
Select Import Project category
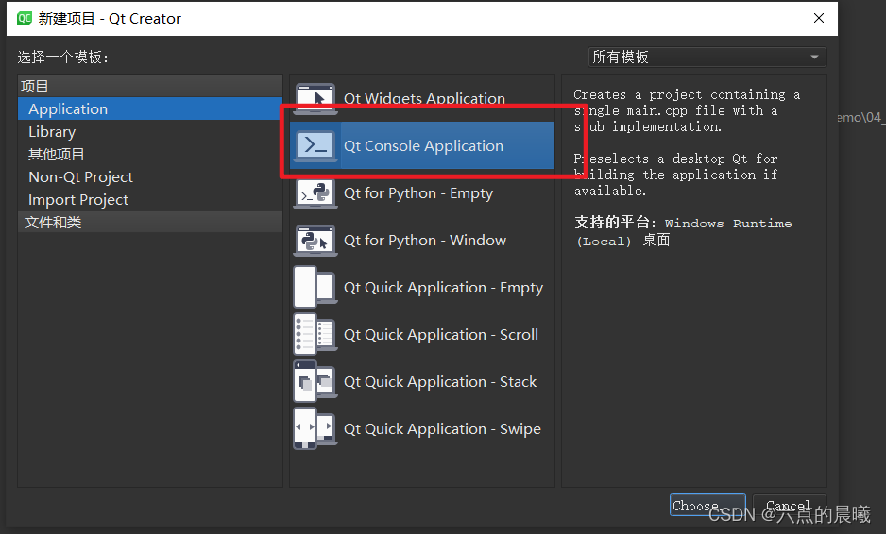tap(150, 199)
